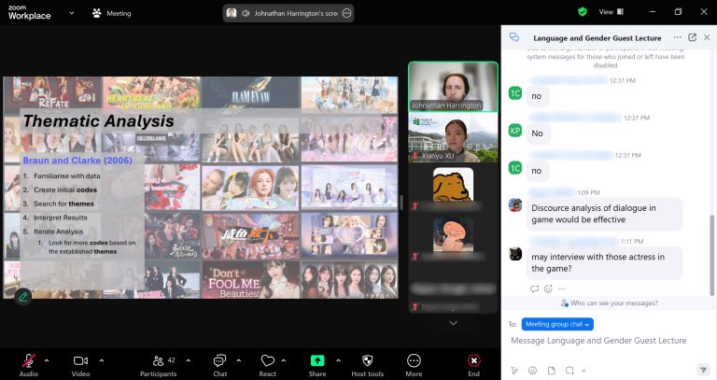Click 'Braun and Clarke (2006)' on the slide
Viewport: 717px width, 380px height.
[x=77, y=161]
